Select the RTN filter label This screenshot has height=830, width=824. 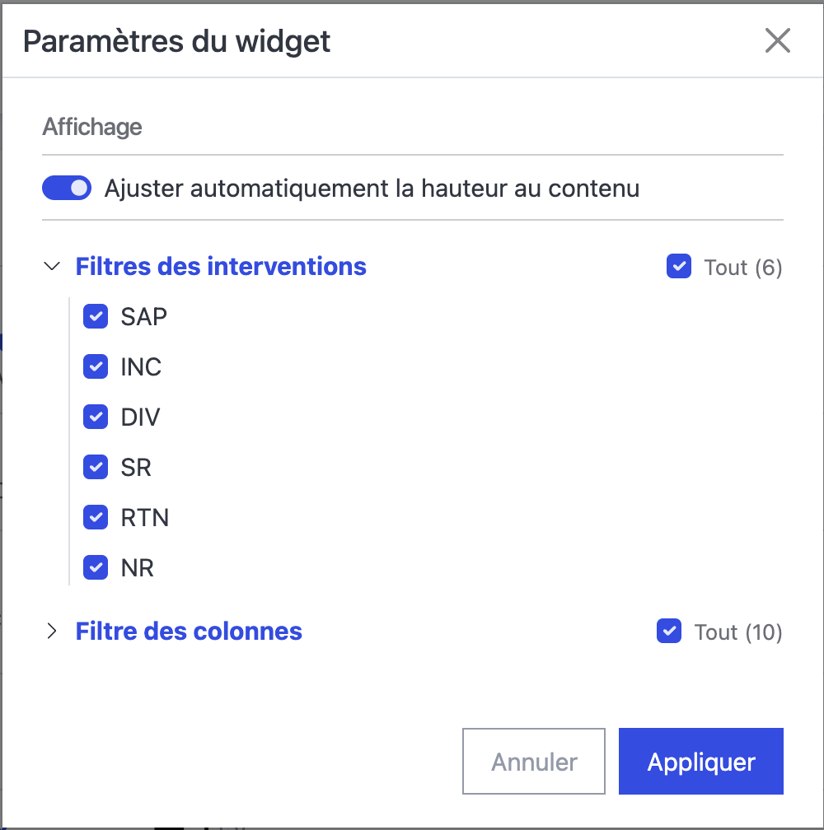click(145, 518)
